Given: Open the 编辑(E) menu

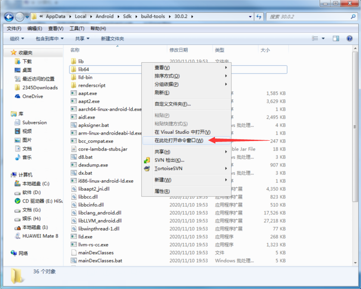Looking at the screenshot, I should (34, 28).
